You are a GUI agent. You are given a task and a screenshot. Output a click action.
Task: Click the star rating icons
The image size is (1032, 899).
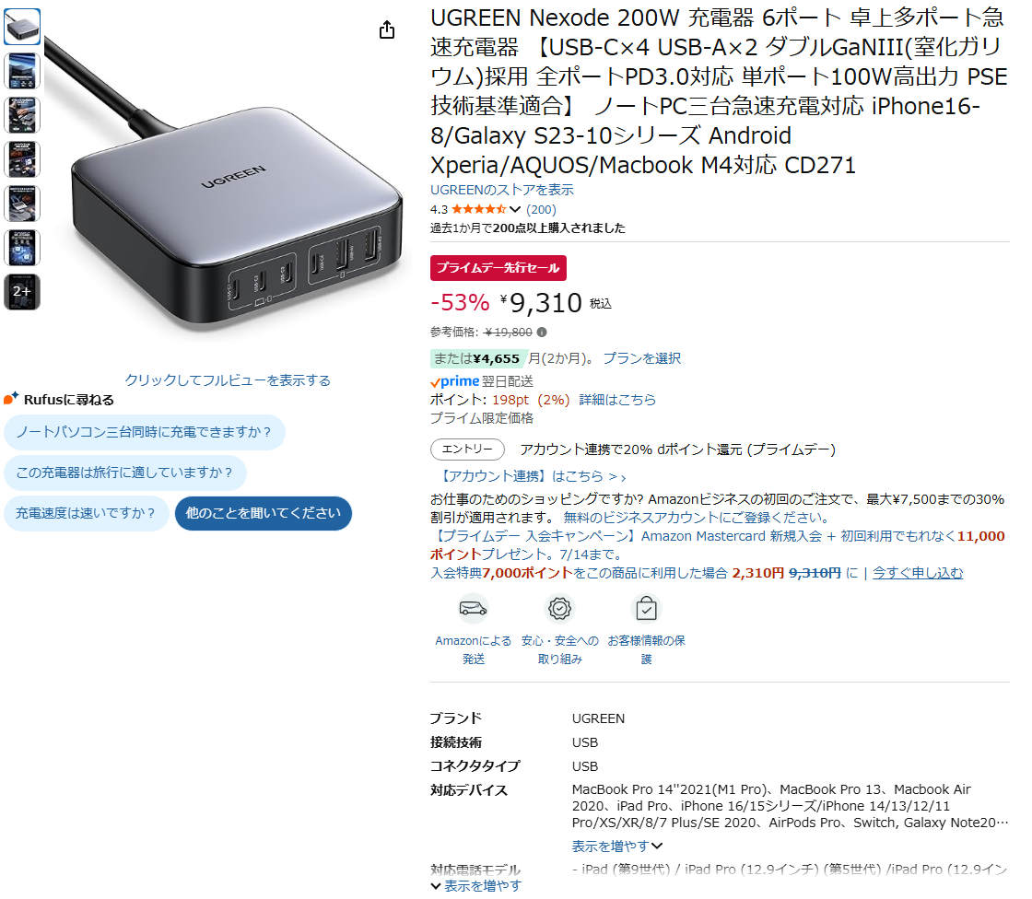478,209
